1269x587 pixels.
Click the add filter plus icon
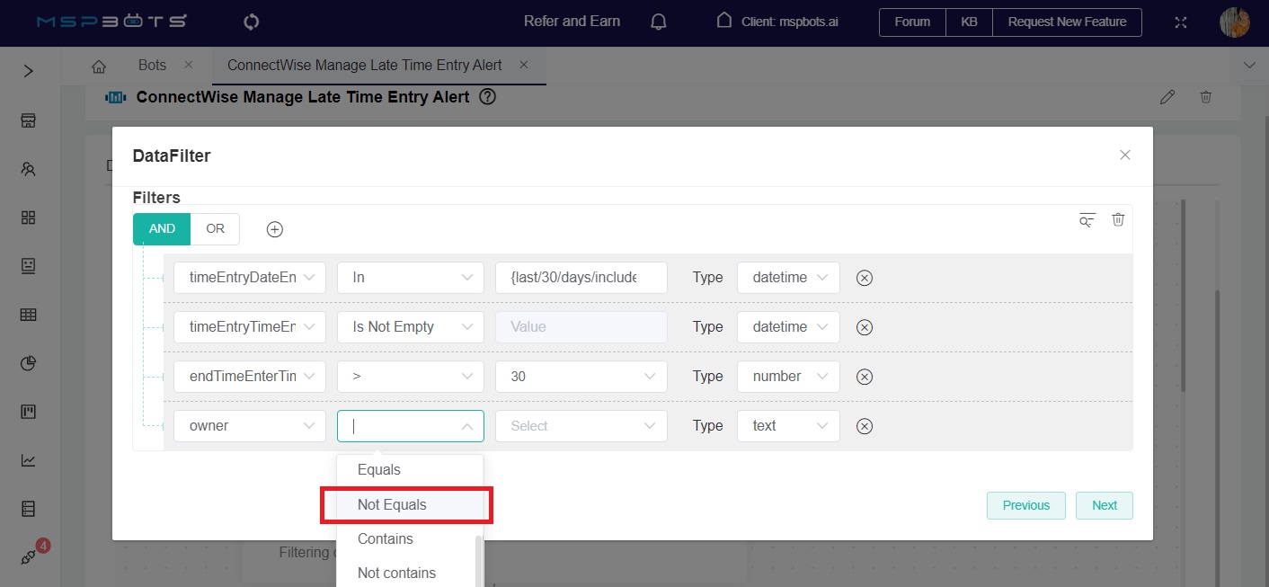tap(275, 229)
